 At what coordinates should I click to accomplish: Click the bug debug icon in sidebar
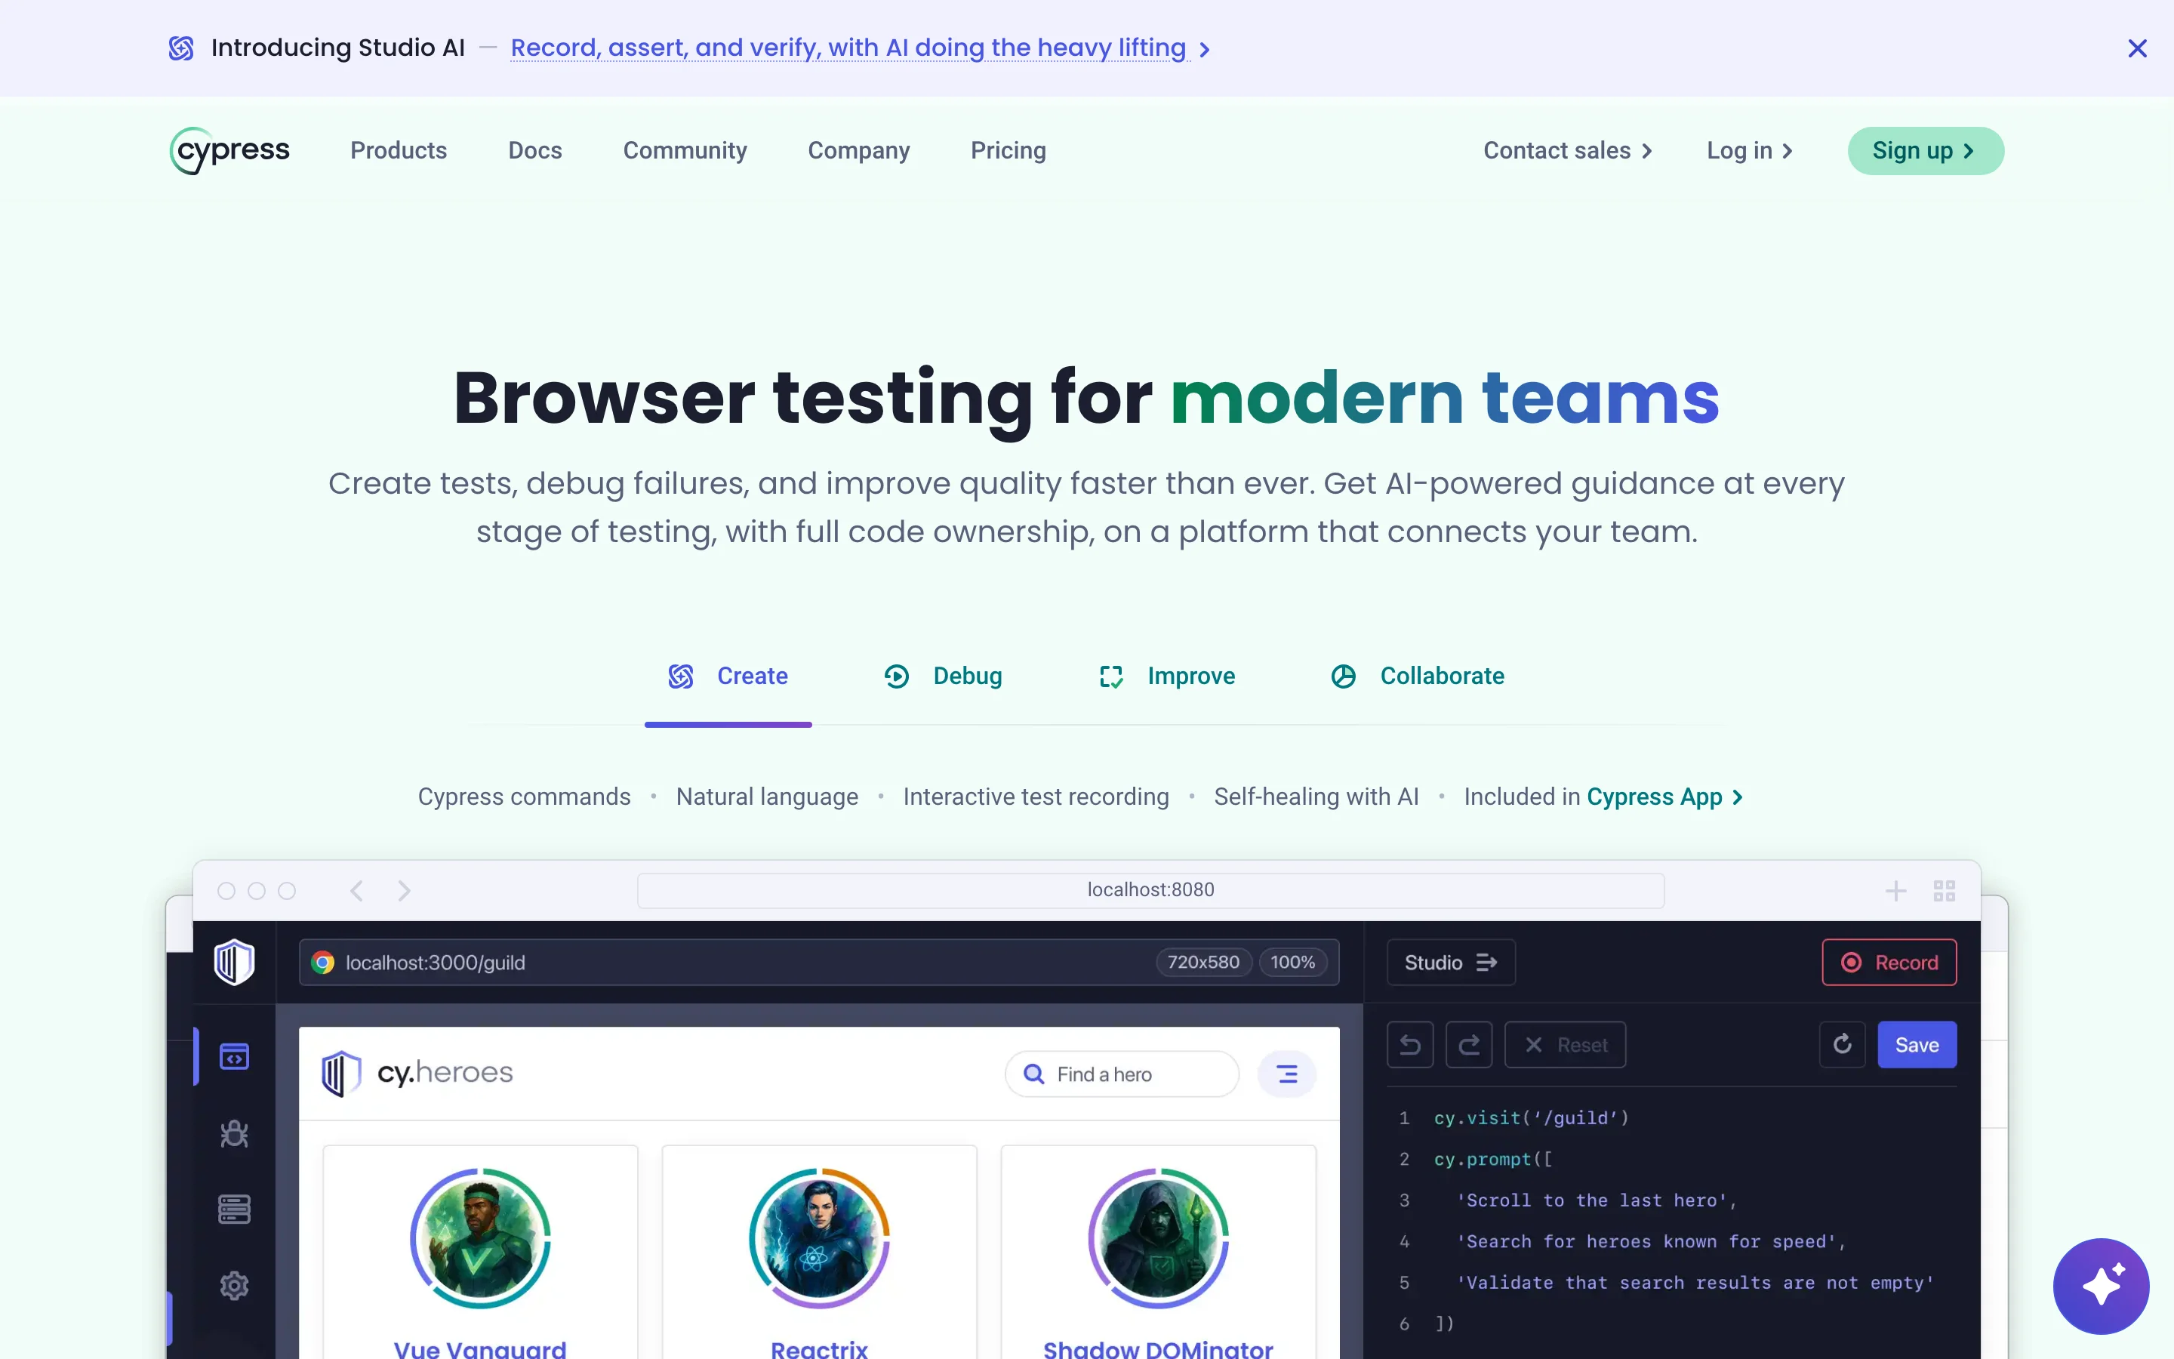tap(235, 1133)
